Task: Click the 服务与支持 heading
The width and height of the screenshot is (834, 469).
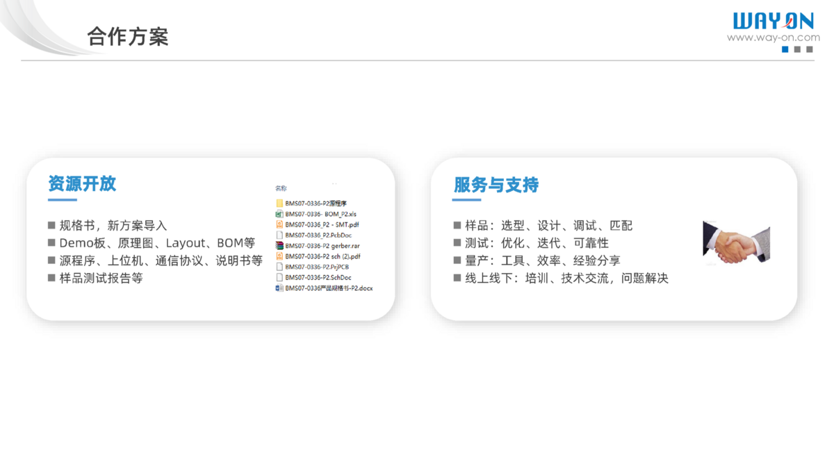Action: click(x=496, y=185)
